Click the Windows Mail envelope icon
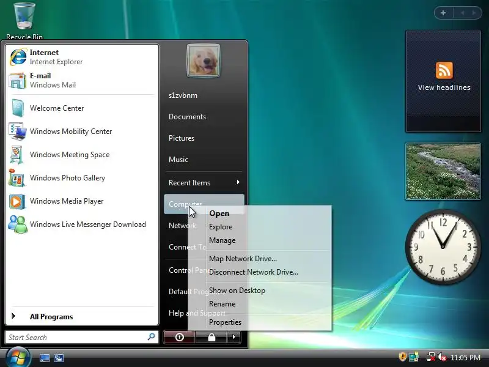489x367 pixels. (18, 81)
